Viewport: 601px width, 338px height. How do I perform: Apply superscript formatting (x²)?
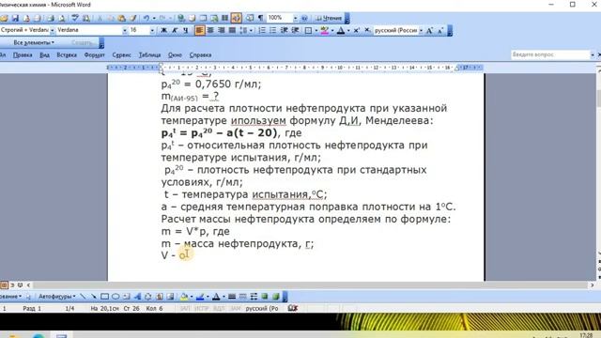357,30
